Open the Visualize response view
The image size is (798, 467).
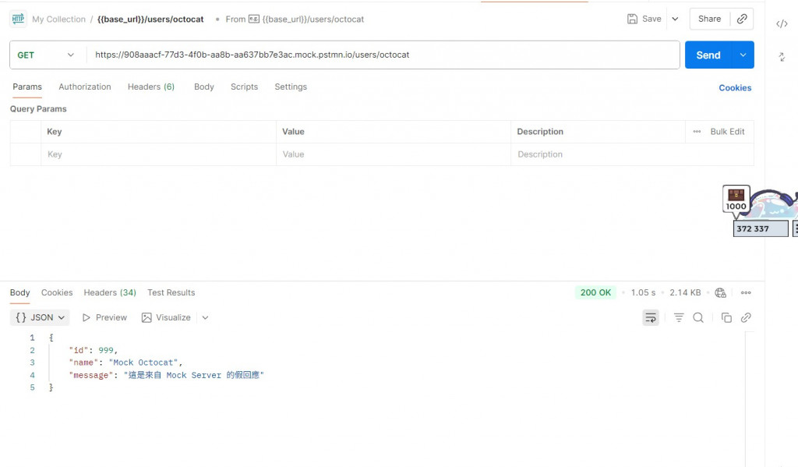point(166,317)
